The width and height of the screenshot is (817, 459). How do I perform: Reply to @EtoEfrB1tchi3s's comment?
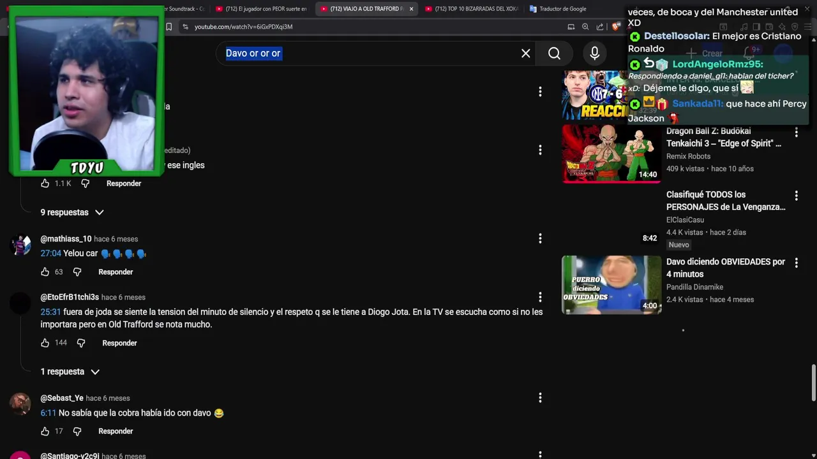pyautogui.click(x=119, y=343)
